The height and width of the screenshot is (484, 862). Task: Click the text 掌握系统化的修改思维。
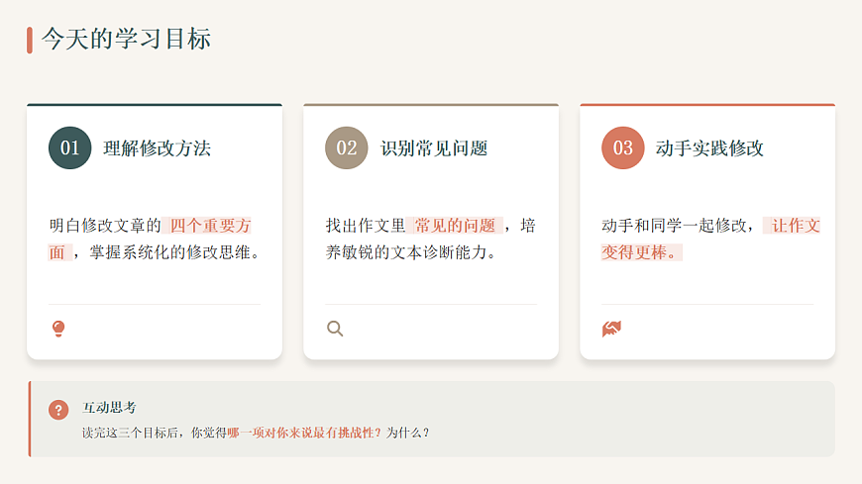pyautogui.click(x=174, y=252)
